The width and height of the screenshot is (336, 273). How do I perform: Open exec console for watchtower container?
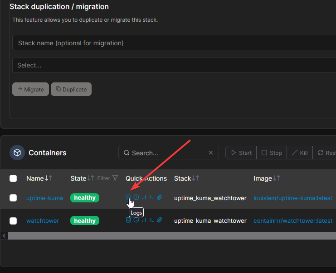(x=152, y=220)
